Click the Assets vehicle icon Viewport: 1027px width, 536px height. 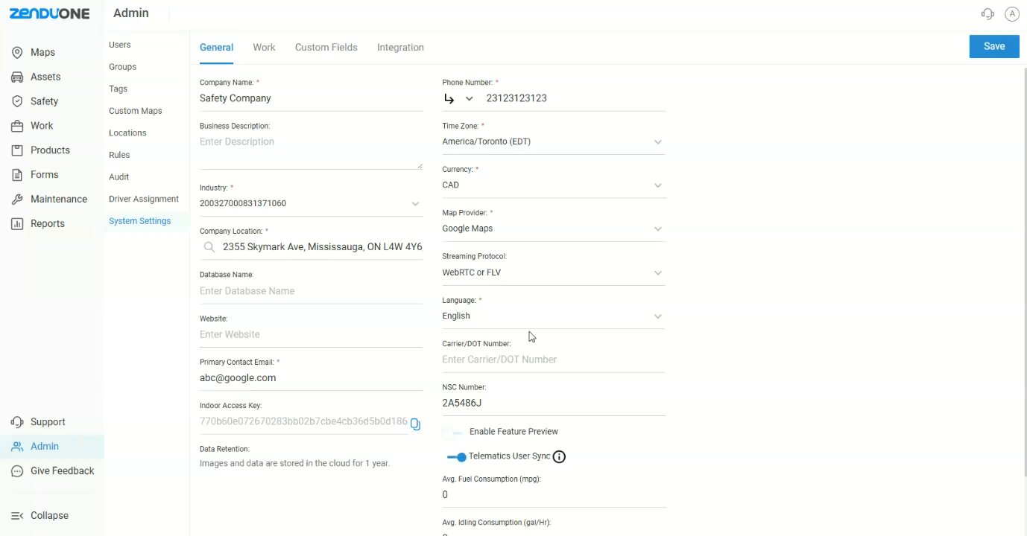(x=17, y=77)
